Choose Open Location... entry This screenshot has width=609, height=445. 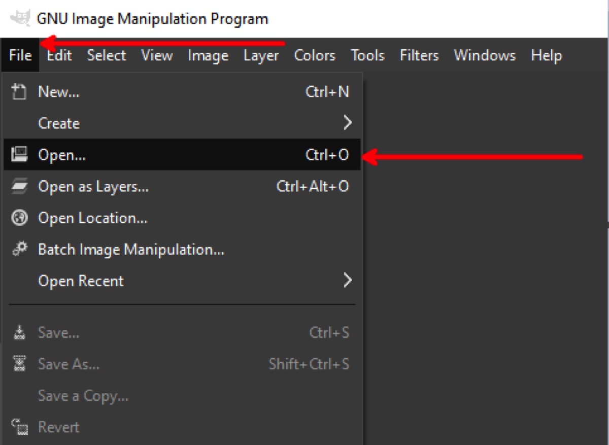182,218
